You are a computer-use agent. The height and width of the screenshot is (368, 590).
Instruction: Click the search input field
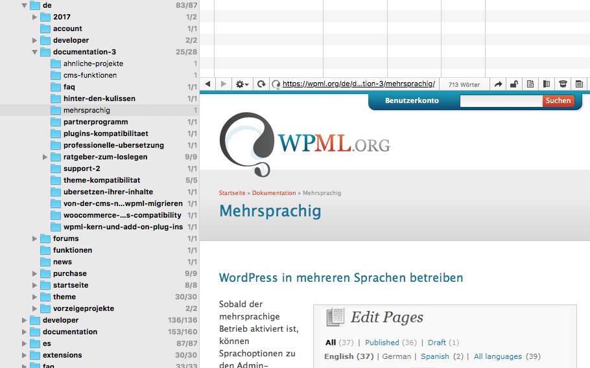(501, 101)
